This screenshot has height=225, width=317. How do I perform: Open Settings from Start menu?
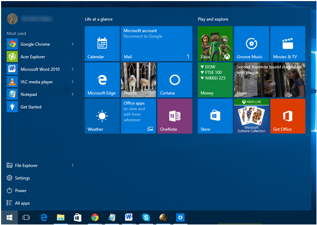click(19, 178)
